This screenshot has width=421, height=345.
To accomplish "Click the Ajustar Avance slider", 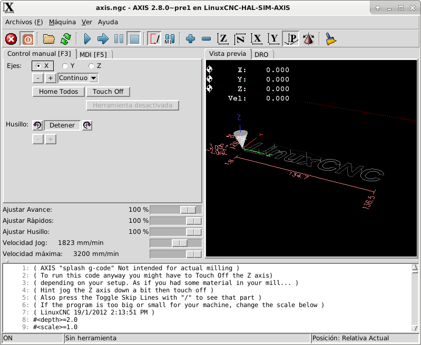I will tap(176, 210).
